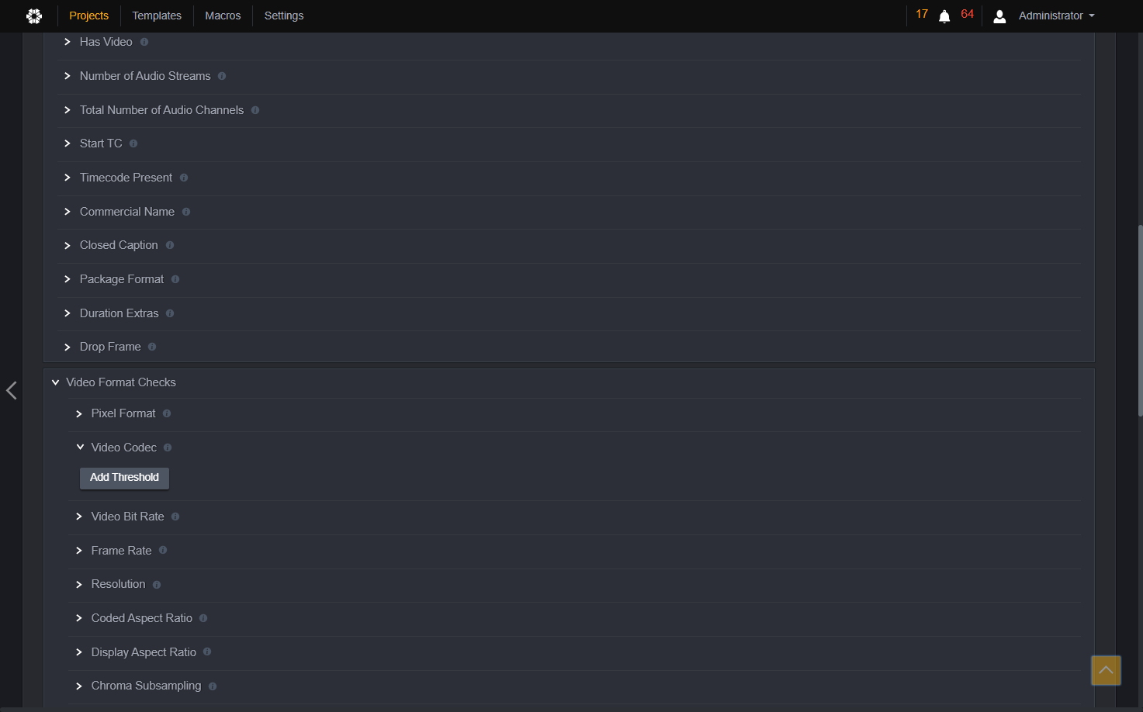Click the info icon beside Closed Caption
This screenshot has height=712, width=1143.
click(x=170, y=245)
